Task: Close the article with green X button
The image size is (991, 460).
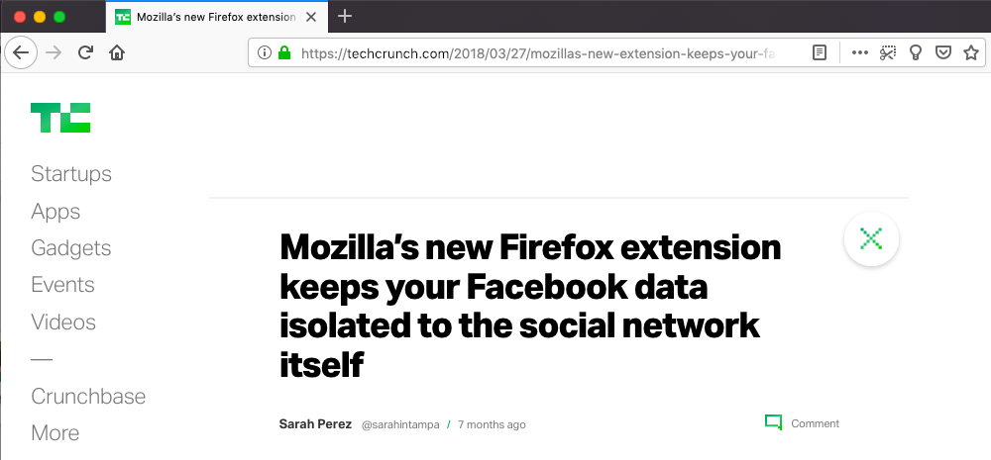Action: click(x=871, y=238)
